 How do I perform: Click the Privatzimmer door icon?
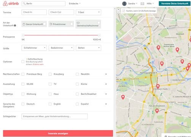[51, 24]
